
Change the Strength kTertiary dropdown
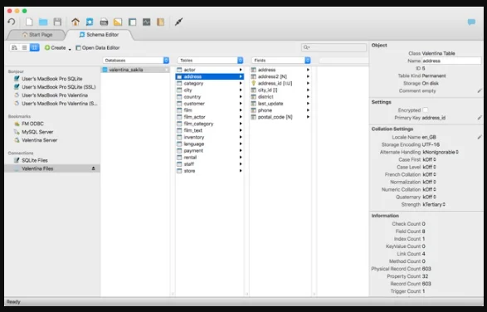434,204
